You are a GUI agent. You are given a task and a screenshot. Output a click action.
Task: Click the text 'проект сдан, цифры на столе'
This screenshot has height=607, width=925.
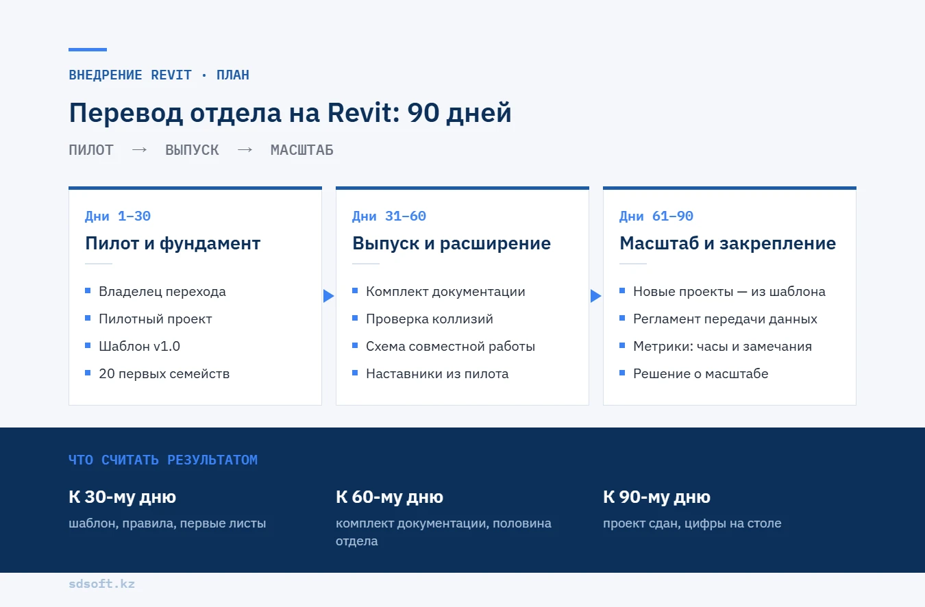[x=692, y=523]
